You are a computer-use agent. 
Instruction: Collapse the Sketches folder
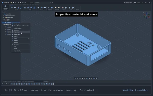pyautogui.click(x=3, y=24)
